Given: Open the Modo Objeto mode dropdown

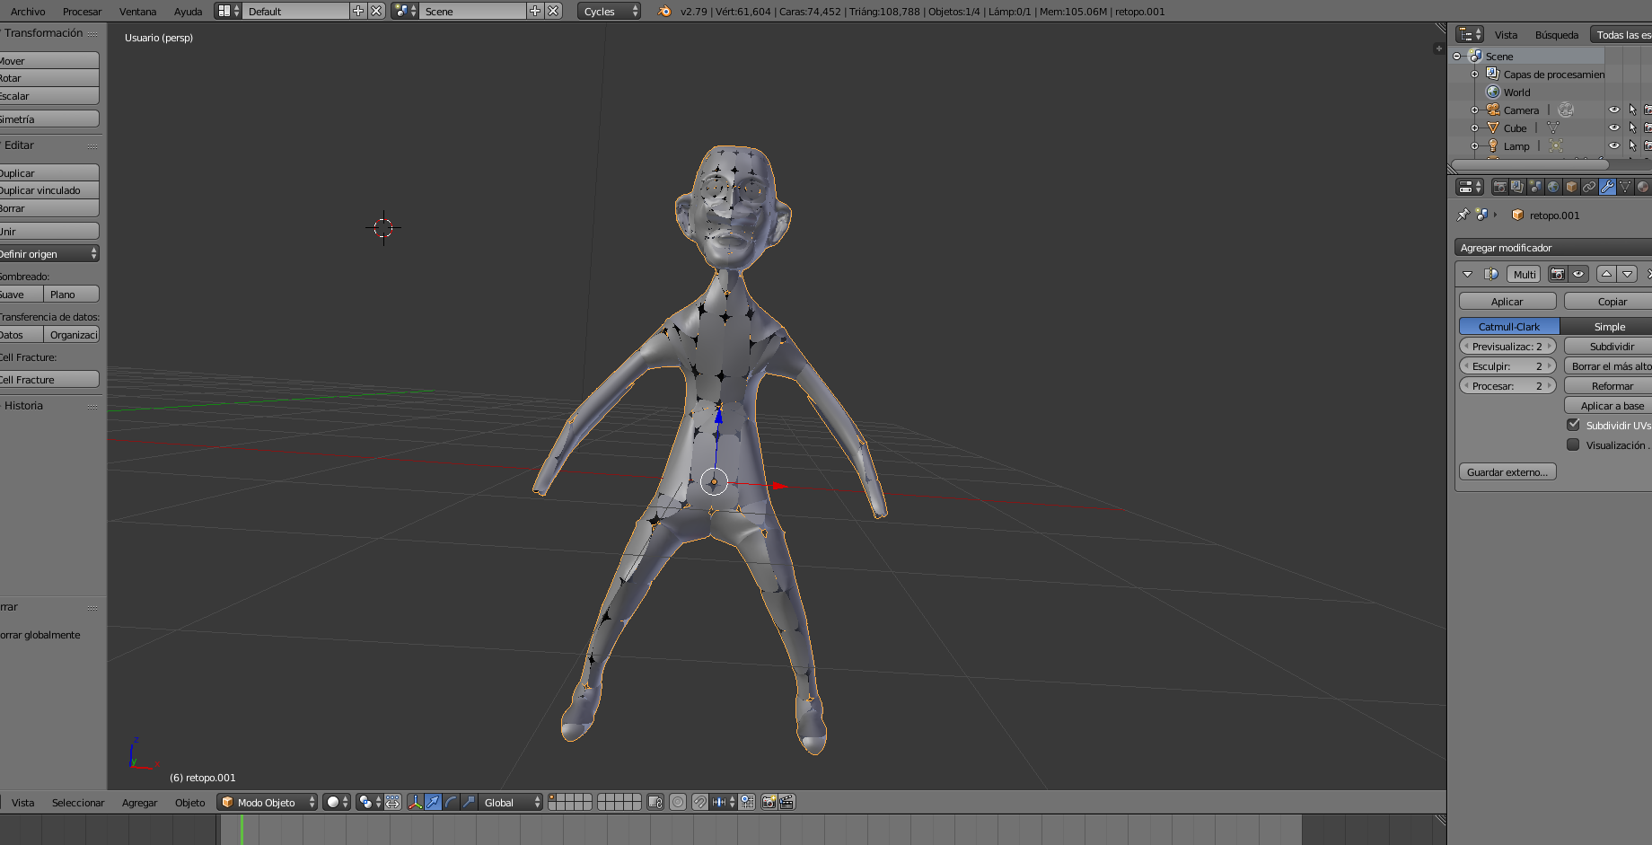Looking at the screenshot, I should (268, 802).
